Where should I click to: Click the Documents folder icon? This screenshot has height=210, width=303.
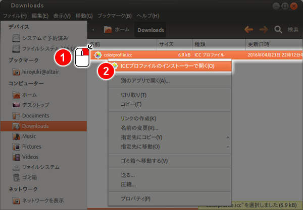coord(17,116)
